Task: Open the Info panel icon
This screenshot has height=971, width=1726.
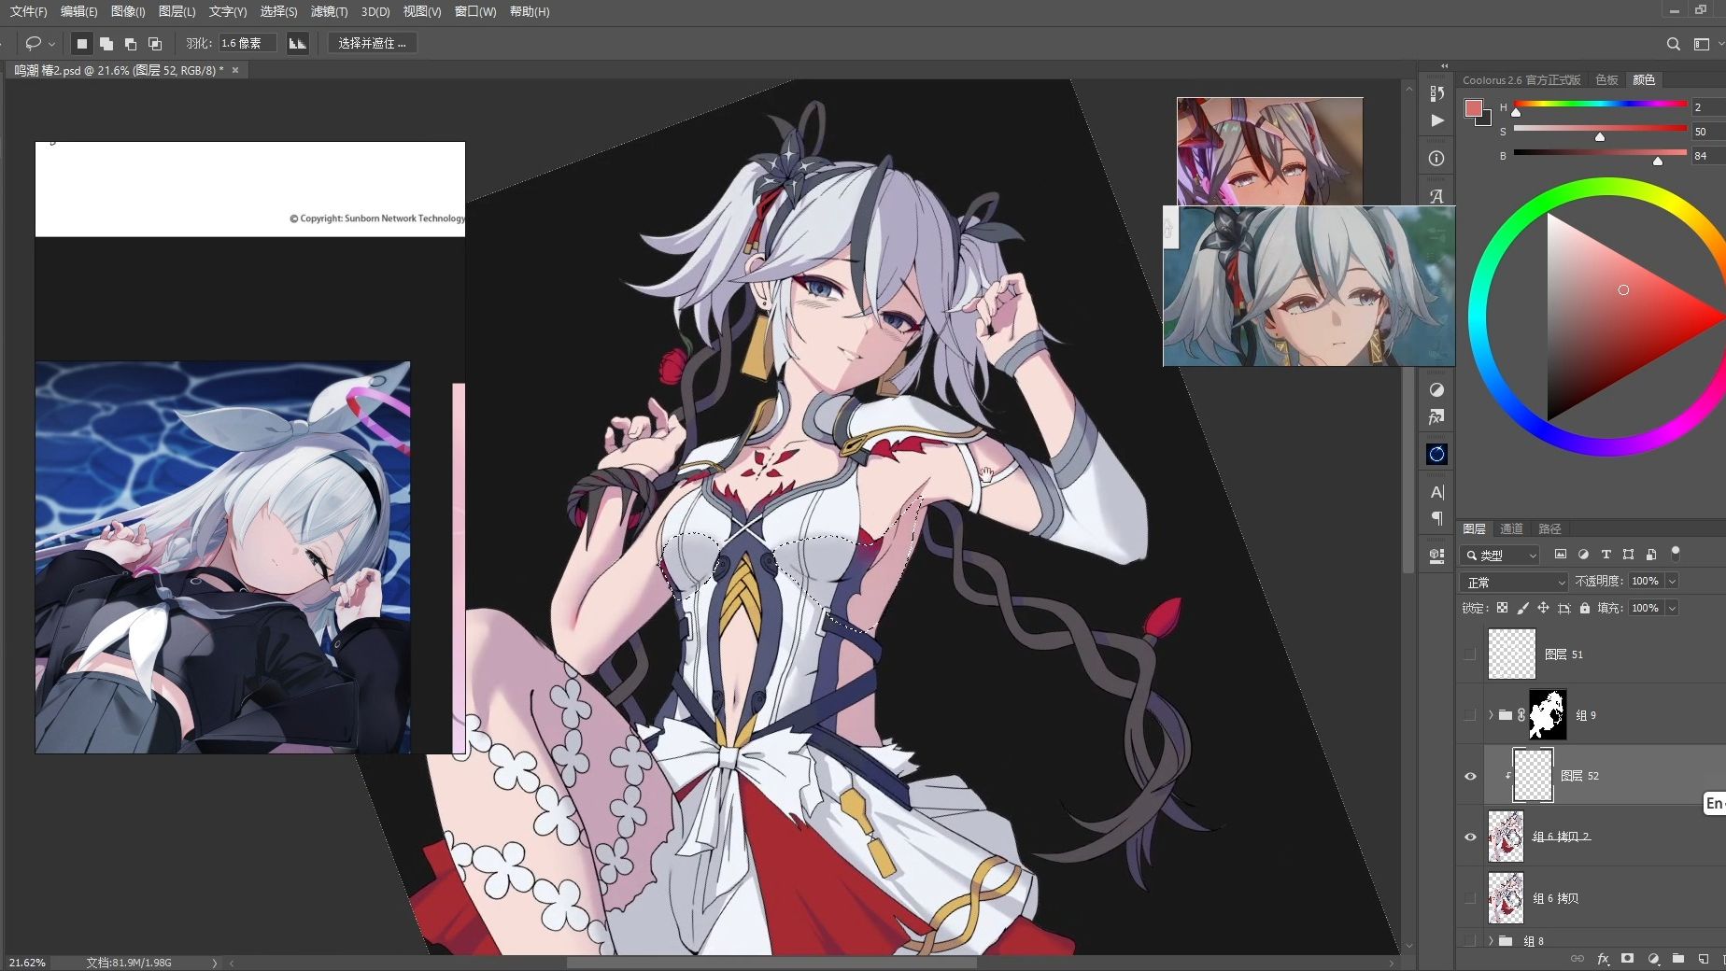Action: (1436, 159)
